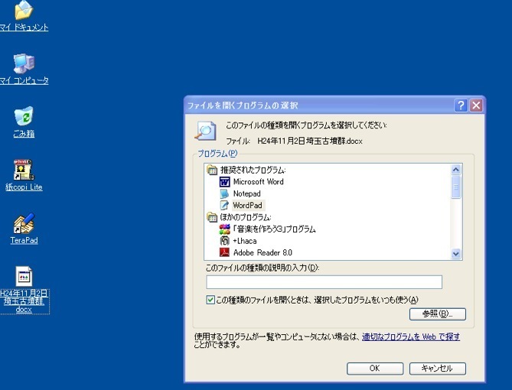Choose Notepad in the program list
The image size is (512, 390).
(x=247, y=193)
